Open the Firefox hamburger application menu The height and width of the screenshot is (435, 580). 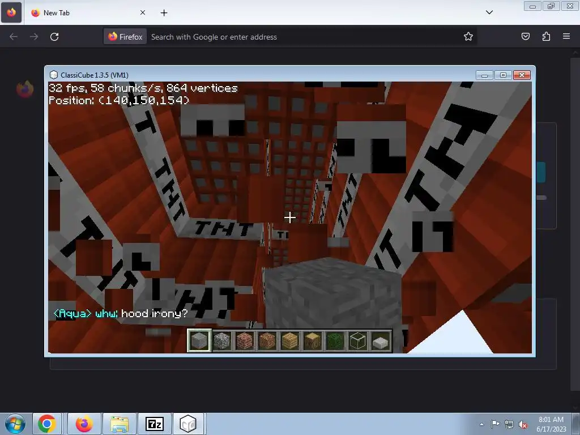coord(566,36)
